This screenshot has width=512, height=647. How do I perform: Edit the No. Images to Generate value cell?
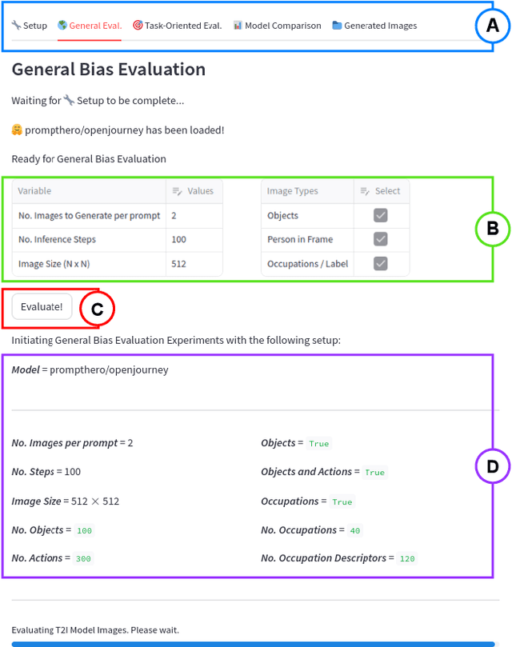point(194,215)
